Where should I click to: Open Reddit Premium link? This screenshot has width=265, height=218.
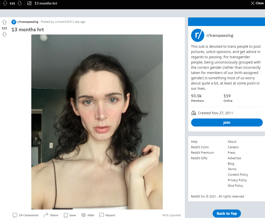(x=202, y=152)
